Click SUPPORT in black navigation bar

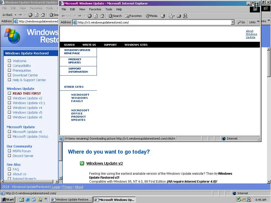point(110,45)
